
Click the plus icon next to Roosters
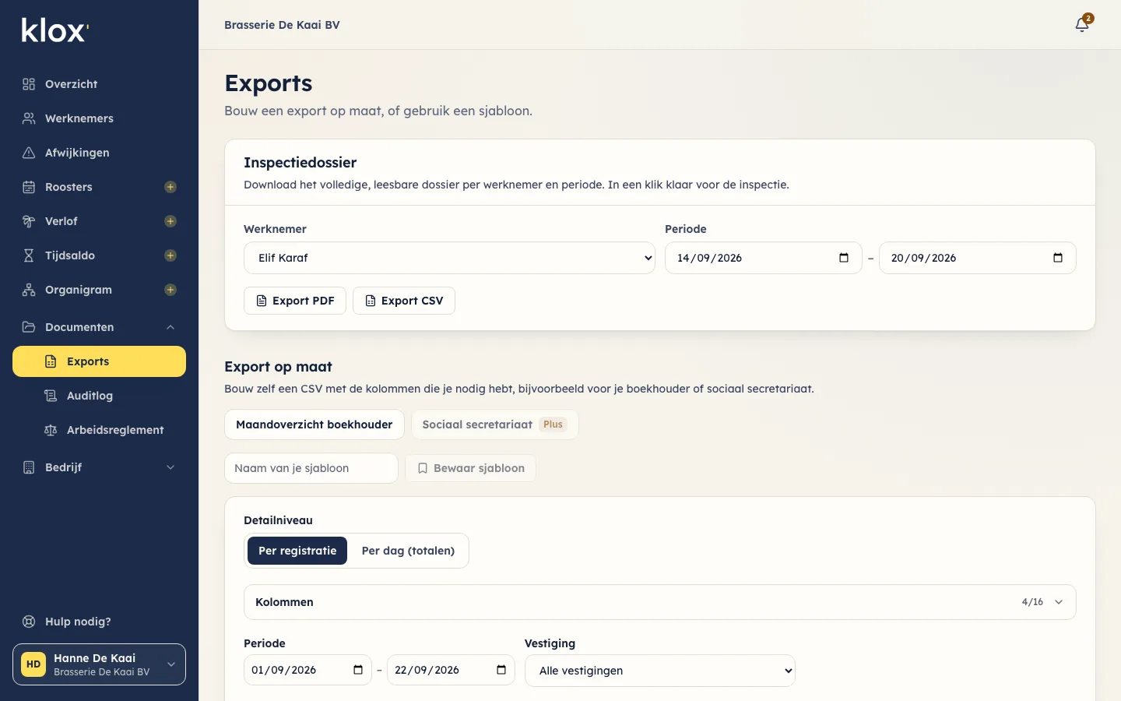(170, 187)
